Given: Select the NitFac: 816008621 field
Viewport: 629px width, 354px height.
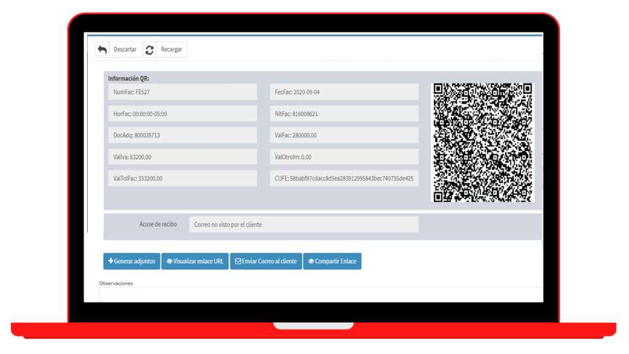Looking at the screenshot, I should click(344, 114).
